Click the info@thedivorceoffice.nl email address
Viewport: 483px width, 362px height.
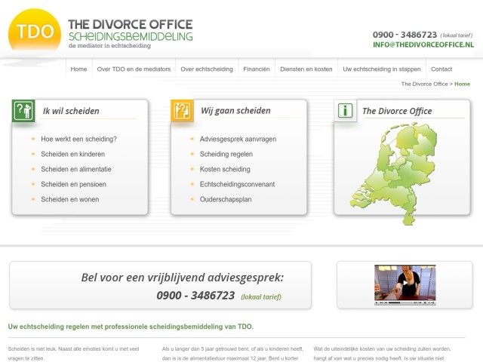[x=423, y=45]
